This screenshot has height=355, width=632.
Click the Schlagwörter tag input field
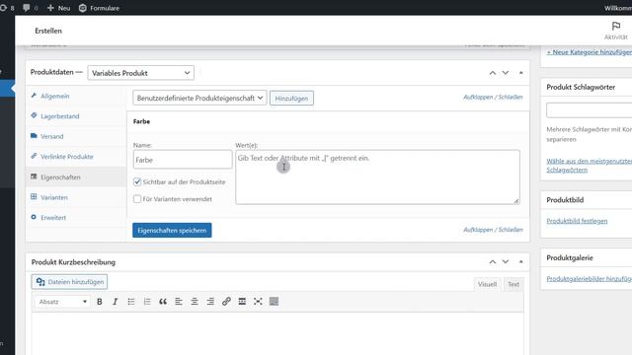tap(590, 109)
